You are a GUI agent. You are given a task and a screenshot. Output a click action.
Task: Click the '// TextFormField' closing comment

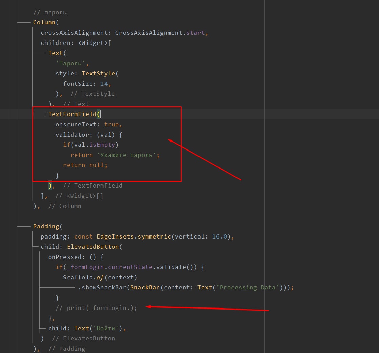tap(93, 186)
